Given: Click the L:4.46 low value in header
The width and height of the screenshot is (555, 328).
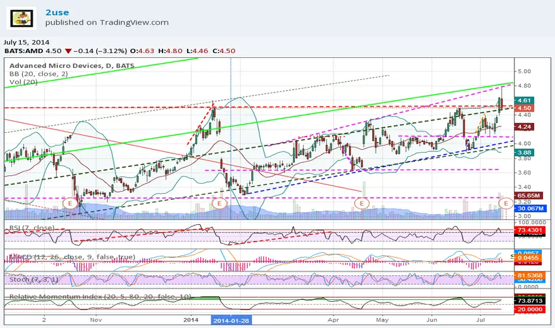Looking at the screenshot, I should tap(198, 51).
